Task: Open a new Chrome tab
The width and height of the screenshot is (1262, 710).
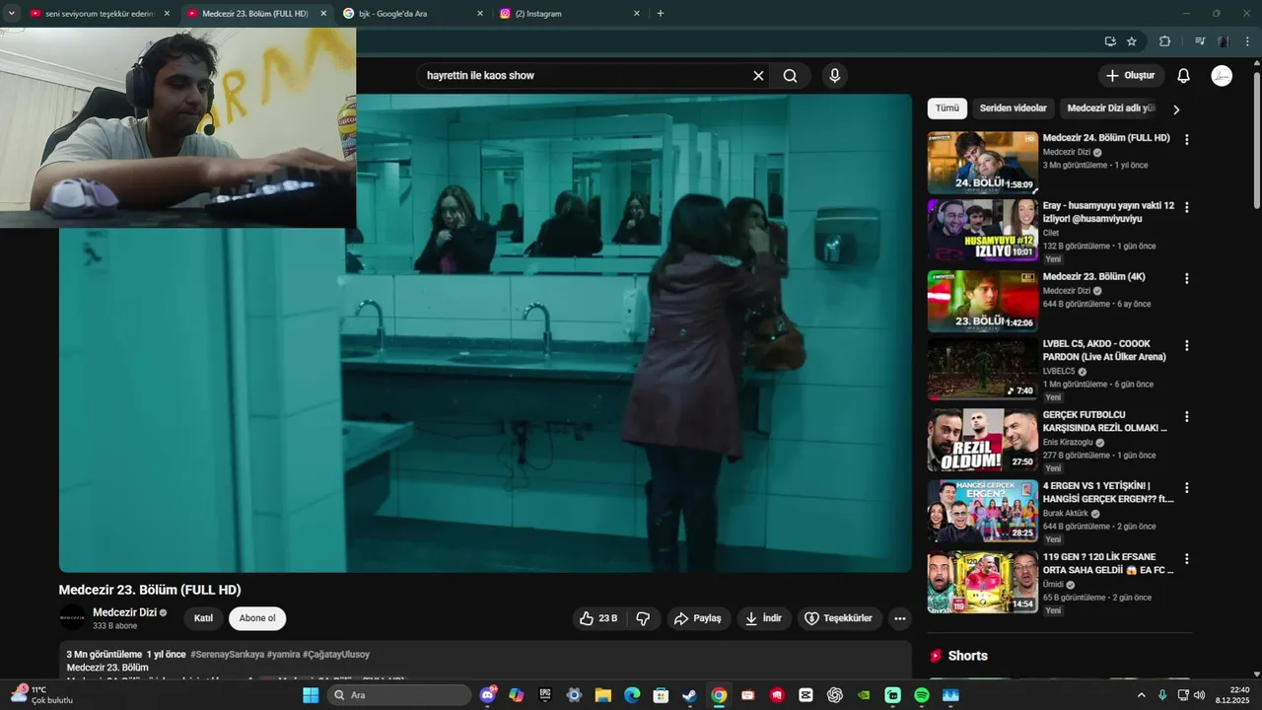Action: pos(661,14)
